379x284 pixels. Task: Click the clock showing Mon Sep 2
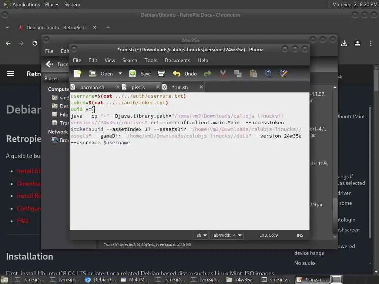click(x=354, y=4)
